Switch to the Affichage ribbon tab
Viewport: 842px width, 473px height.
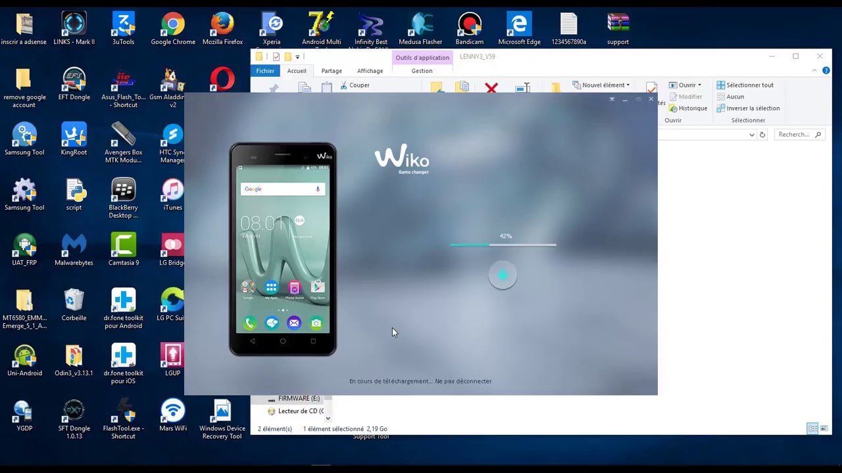click(x=370, y=70)
